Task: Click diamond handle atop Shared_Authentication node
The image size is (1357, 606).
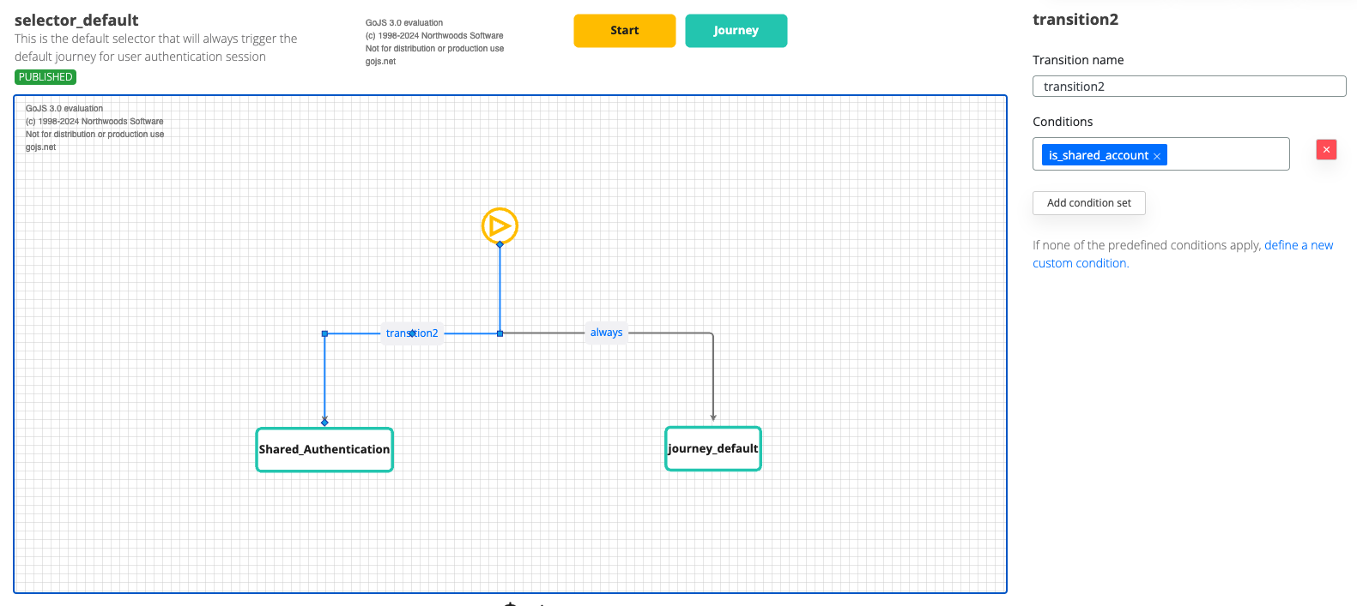Action: click(x=324, y=422)
